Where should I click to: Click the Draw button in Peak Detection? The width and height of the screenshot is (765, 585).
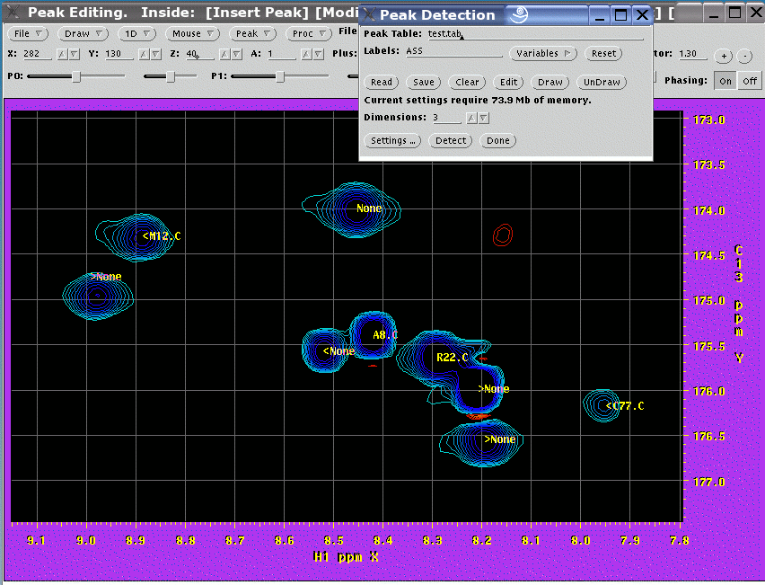click(x=550, y=82)
